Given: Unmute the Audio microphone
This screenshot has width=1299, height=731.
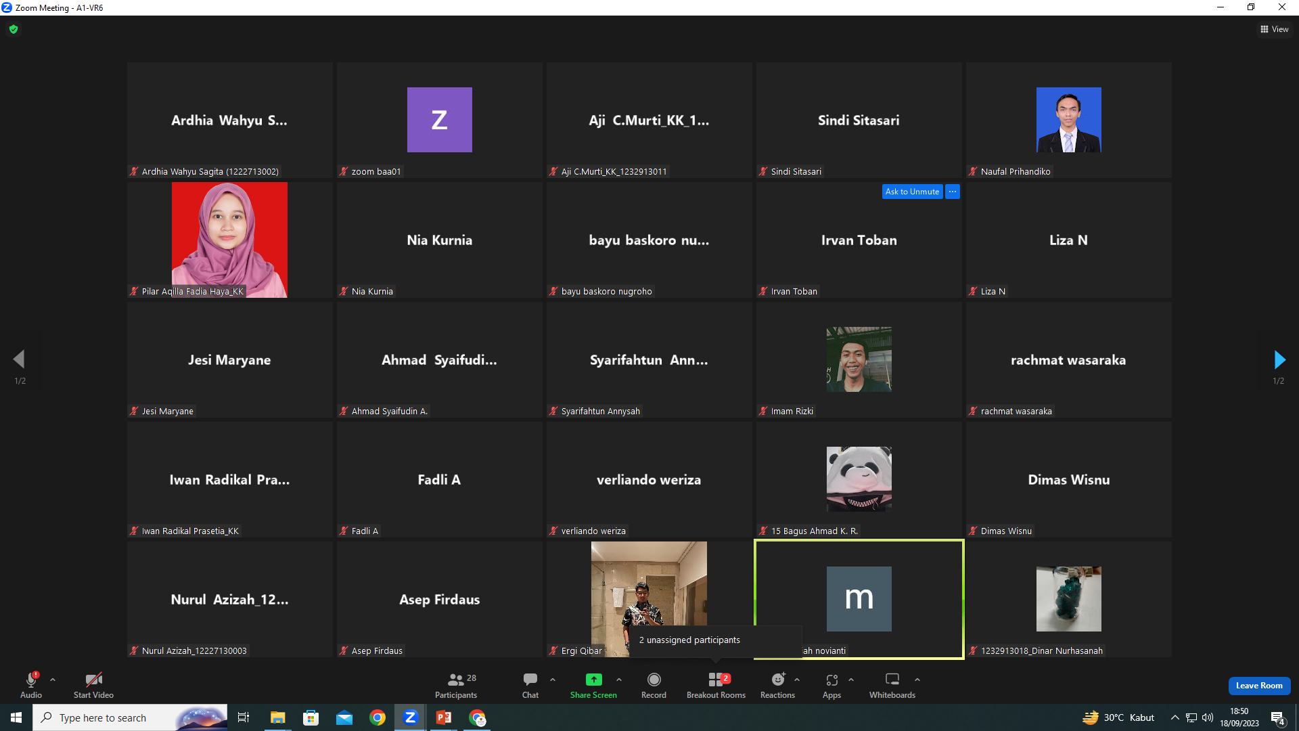Looking at the screenshot, I should click(x=31, y=685).
